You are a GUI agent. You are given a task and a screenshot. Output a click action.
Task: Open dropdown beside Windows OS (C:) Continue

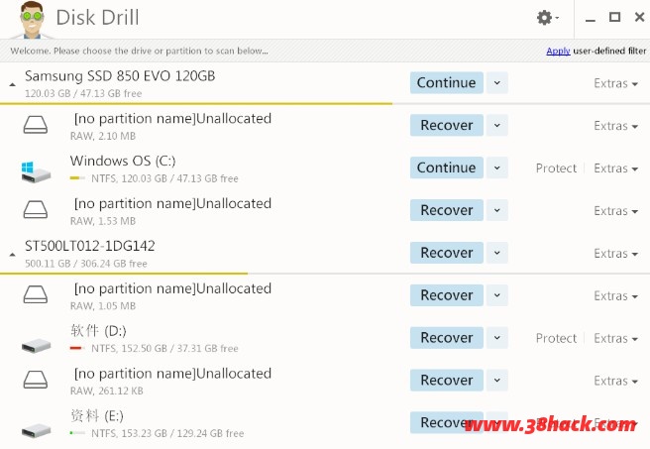[x=497, y=168]
